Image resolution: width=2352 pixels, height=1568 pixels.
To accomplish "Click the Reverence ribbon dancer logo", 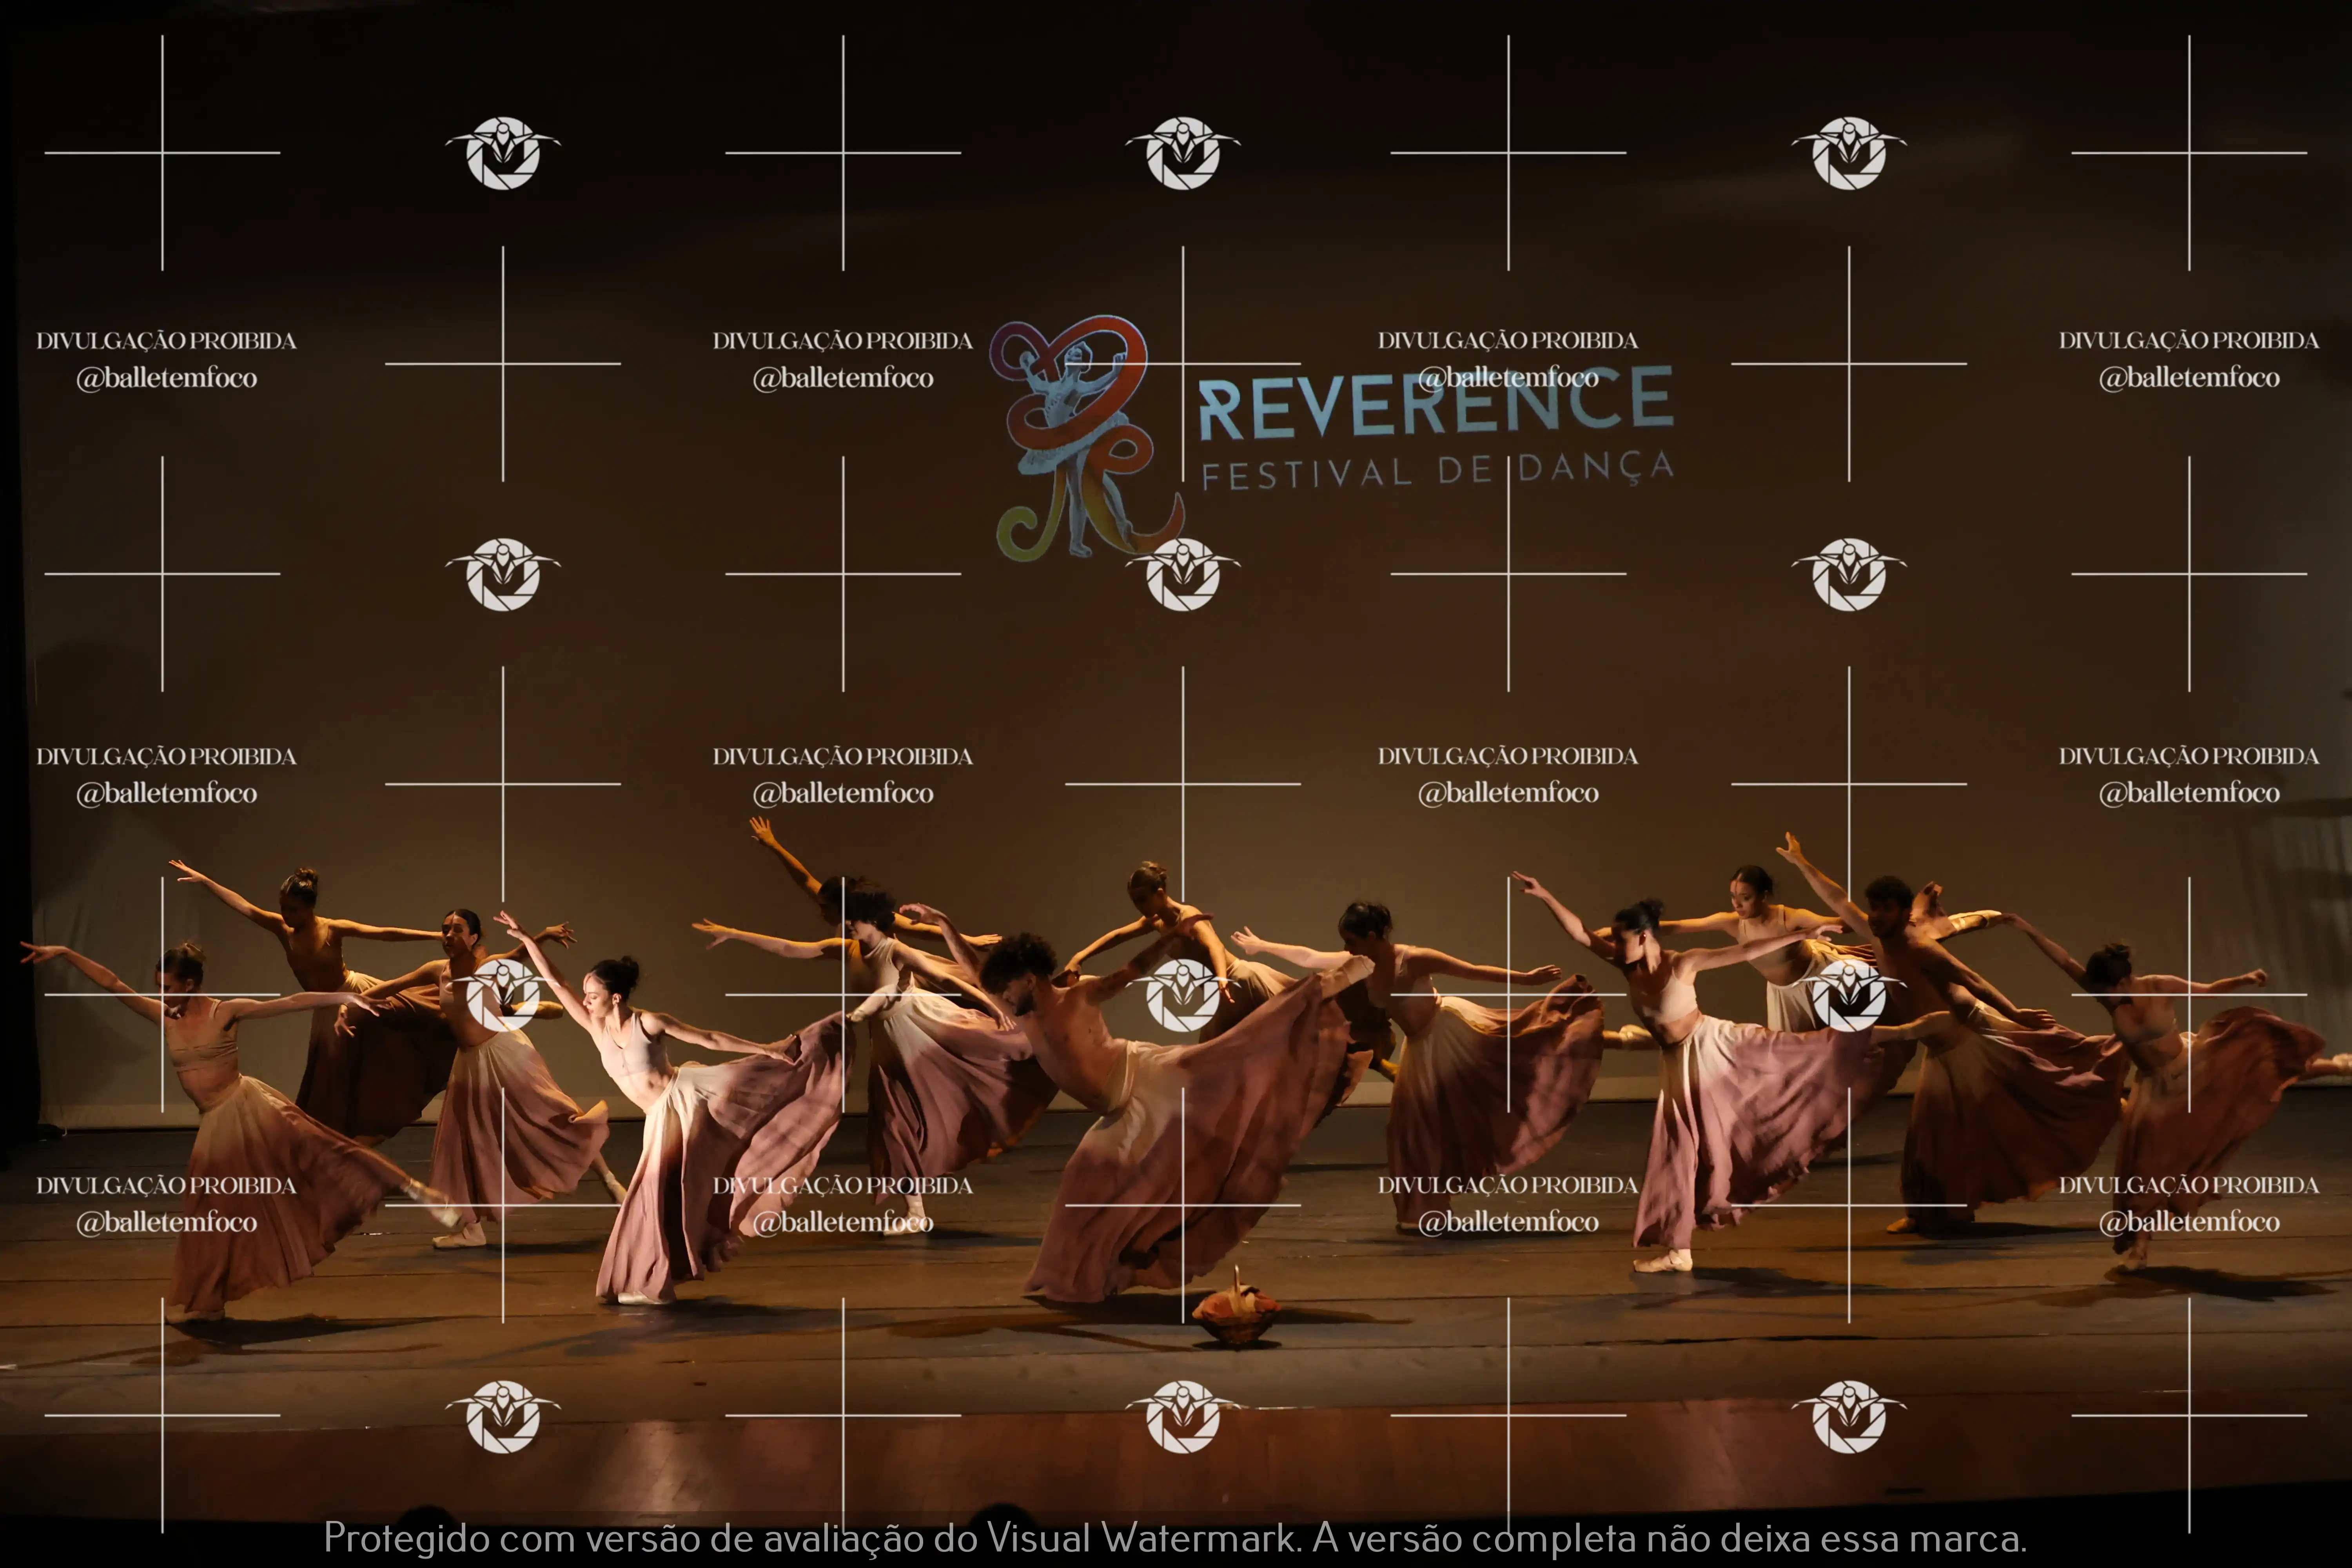I will [x=1080, y=435].
